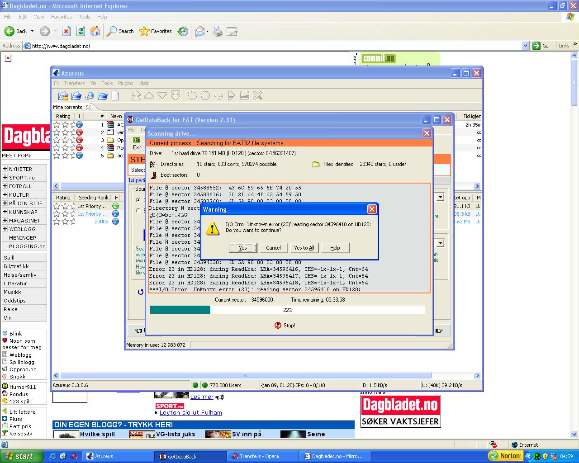Open the Azureus Plugins menu
Viewport: 579px width, 463px height.
coord(126,83)
